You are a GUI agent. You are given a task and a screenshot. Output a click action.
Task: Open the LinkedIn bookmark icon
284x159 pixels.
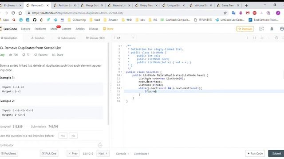pos(28,20)
